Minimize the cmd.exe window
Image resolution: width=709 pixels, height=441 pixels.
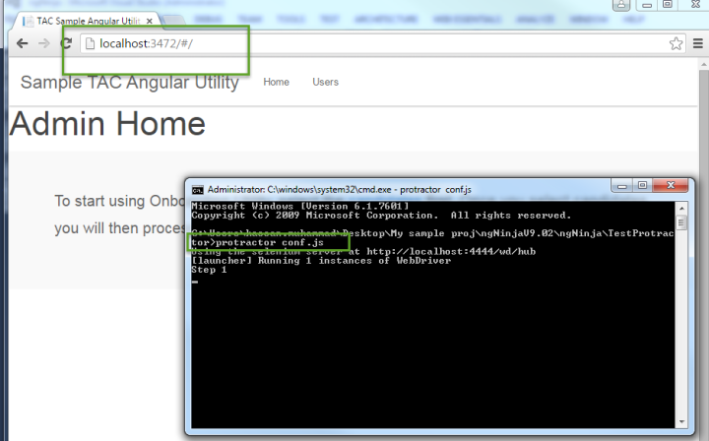point(622,186)
